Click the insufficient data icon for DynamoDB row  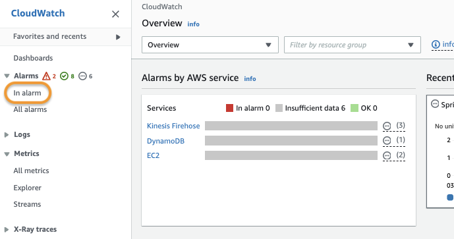pyautogui.click(x=387, y=141)
